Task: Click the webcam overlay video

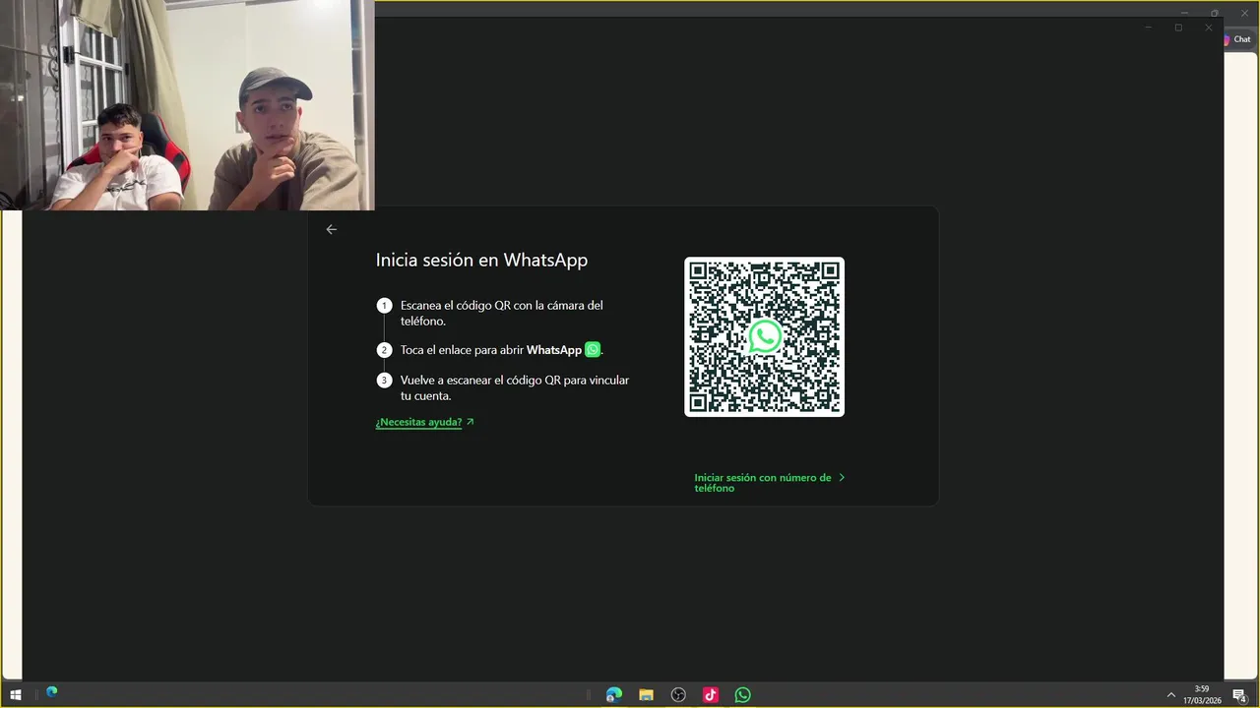Action: pyautogui.click(x=187, y=105)
